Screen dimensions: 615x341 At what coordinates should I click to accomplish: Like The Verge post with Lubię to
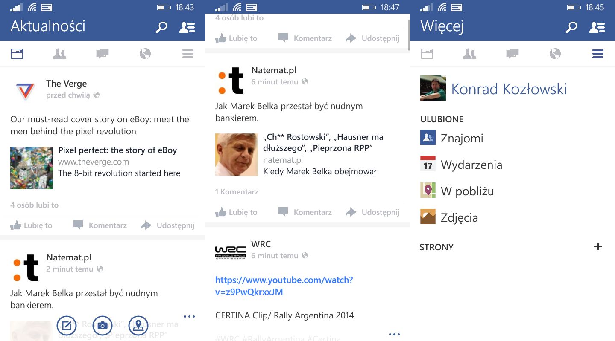point(31,225)
